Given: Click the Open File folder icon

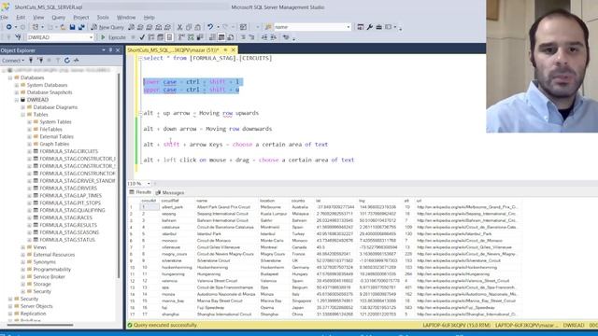Looking at the screenshot, I should [x=64, y=27].
